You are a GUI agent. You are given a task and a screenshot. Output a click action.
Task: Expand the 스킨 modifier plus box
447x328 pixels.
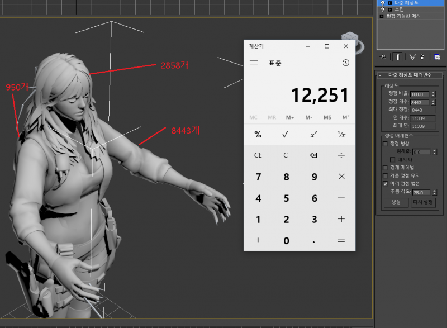click(389, 9)
